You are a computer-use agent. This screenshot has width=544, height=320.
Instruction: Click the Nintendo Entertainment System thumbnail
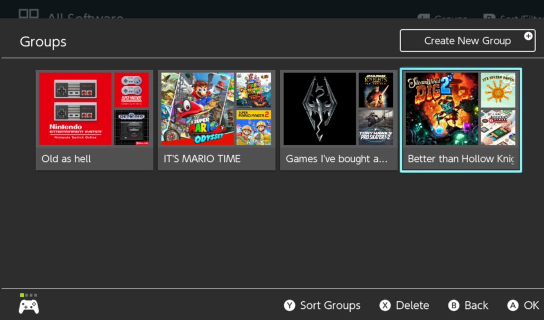tap(75, 108)
